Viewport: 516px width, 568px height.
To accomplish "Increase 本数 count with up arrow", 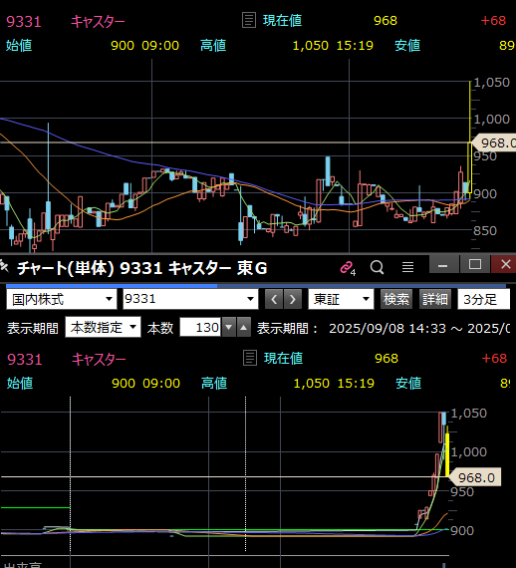I will [x=244, y=328].
